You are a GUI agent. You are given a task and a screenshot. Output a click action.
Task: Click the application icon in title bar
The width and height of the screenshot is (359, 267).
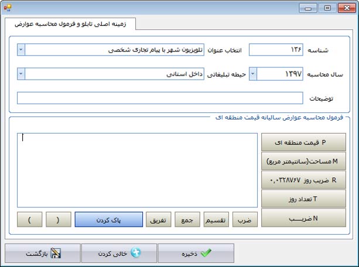(x=8, y=8)
